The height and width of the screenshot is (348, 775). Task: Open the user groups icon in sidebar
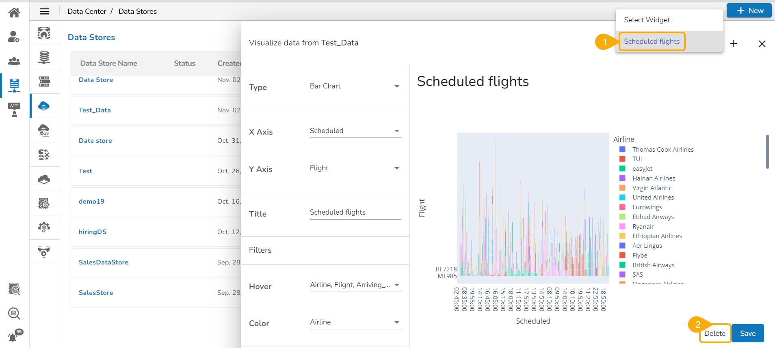tap(14, 61)
